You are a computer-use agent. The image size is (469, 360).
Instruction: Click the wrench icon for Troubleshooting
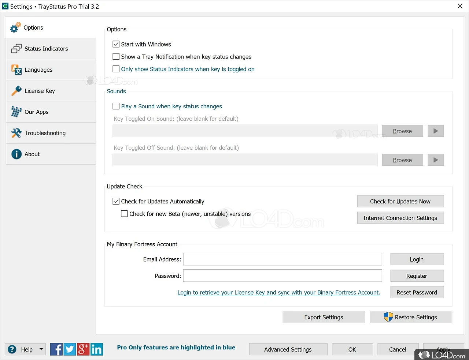(16, 133)
